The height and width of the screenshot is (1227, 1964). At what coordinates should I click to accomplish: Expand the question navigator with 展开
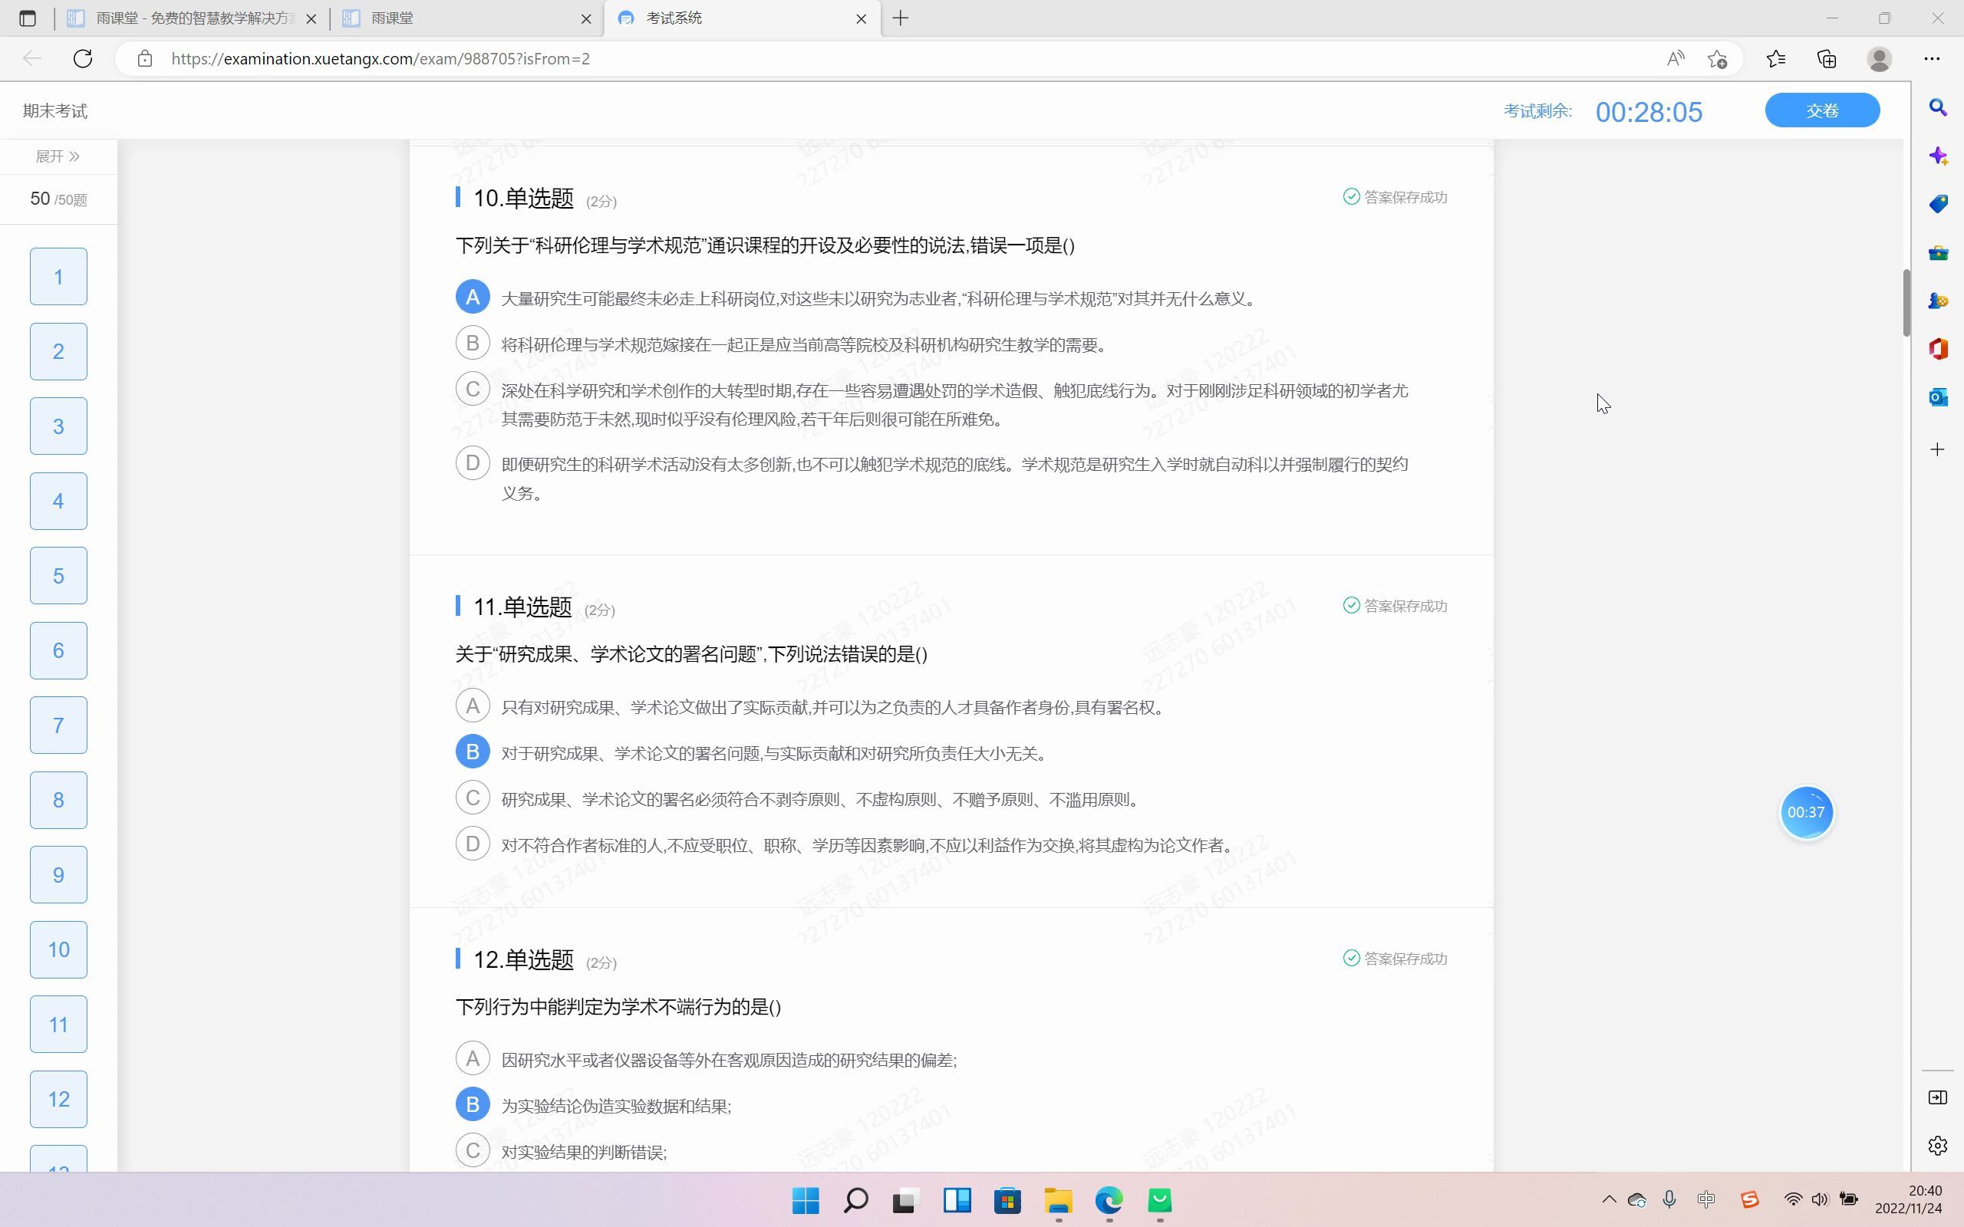click(58, 156)
